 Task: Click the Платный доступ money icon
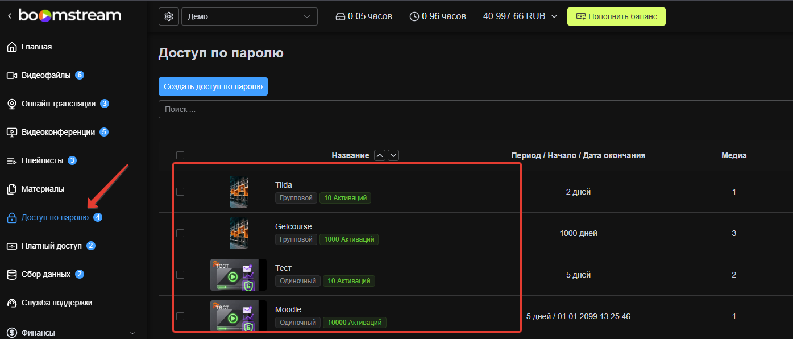tap(11, 246)
